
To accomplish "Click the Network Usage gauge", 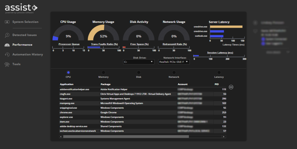I will click(174, 32).
